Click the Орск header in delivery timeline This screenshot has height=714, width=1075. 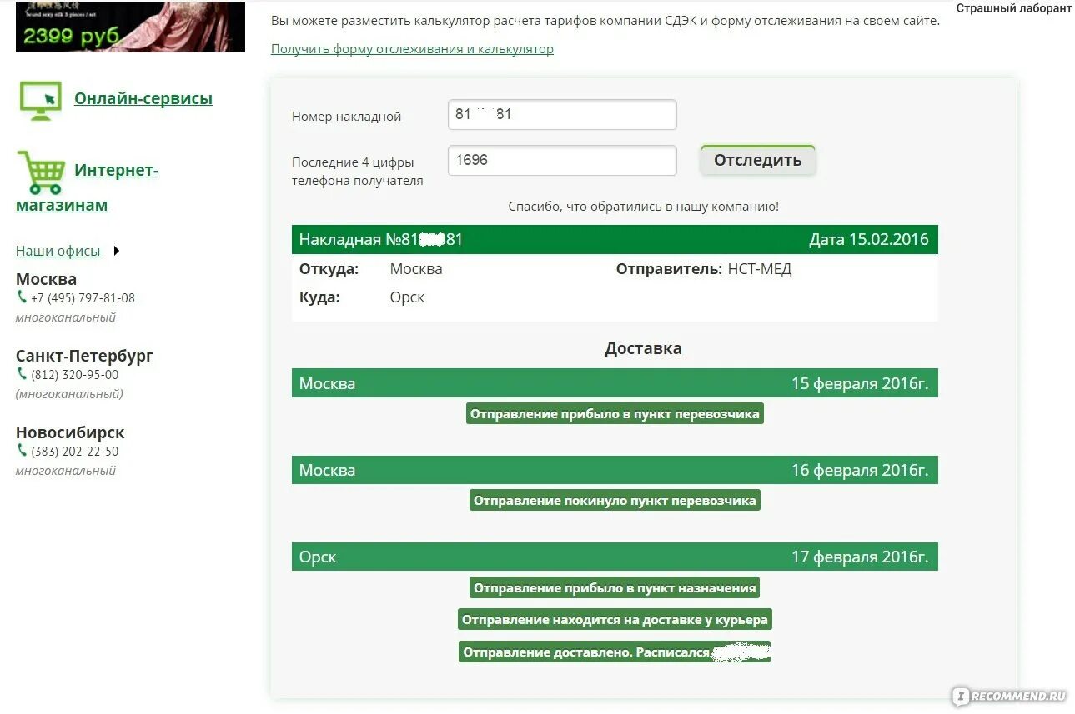pos(318,557)
